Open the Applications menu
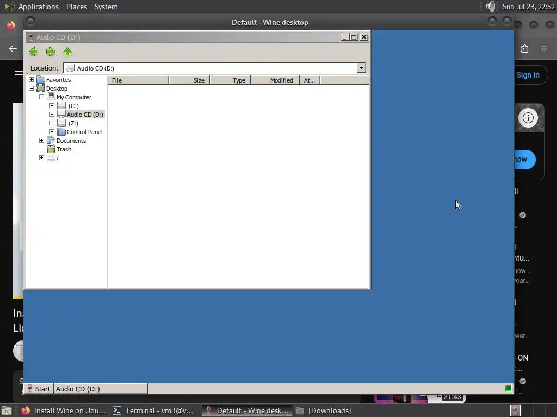557x417 pixels. [39, 7]
